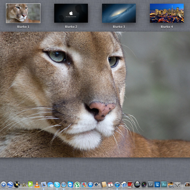Click the 'Biurko 3' label

click(119, 27)
